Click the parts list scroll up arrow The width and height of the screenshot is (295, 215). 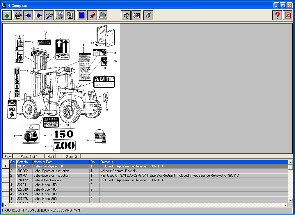(290, 162)
